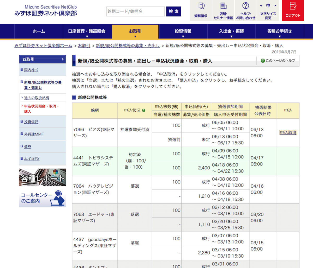Click the みずほFX sidebar bullet icon
Image resolution: width=313 pixels, height=268 pixels.
tap(22, 158)
